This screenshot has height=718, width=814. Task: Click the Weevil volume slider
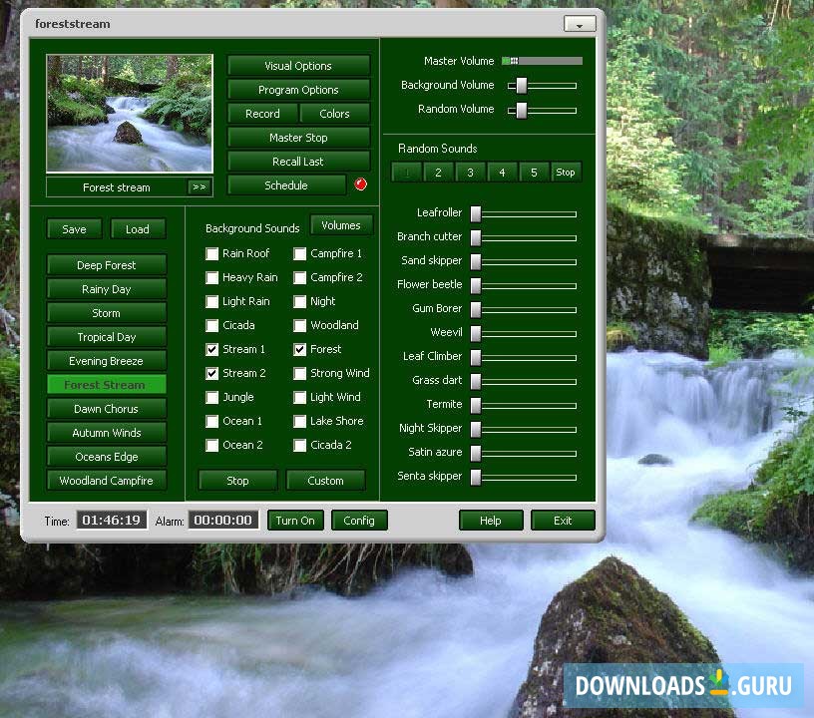(524, 334)
